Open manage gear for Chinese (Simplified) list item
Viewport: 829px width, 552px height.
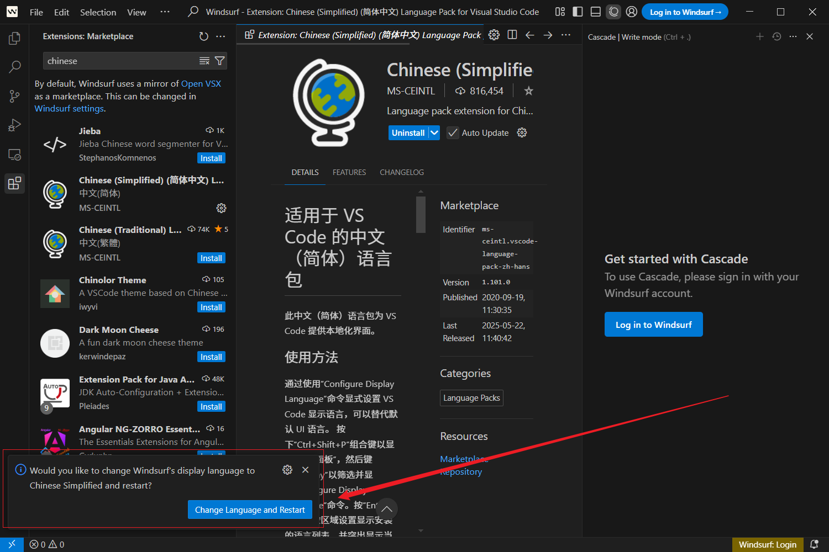221,208
